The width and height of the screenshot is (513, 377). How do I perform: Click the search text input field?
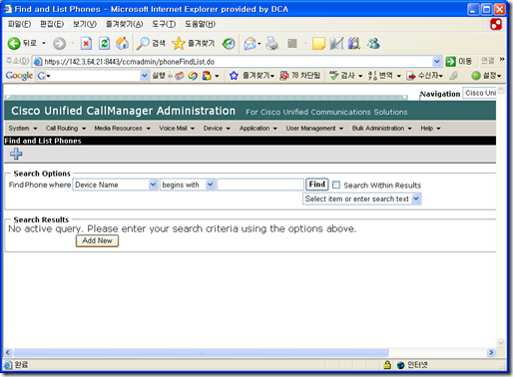[260, 185]
